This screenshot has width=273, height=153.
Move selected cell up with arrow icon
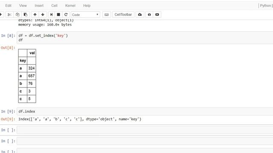35,14
